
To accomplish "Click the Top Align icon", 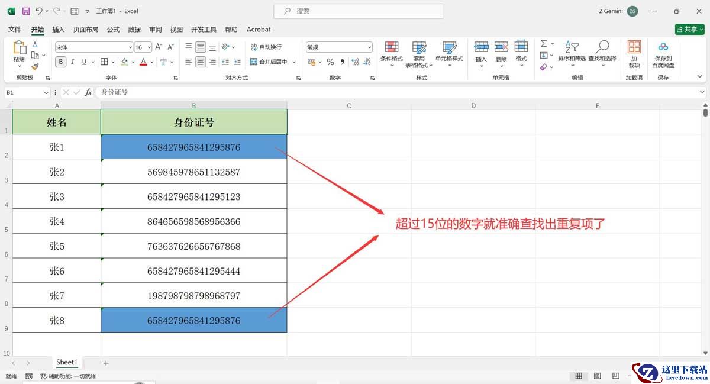I will (x=189, y=47).
